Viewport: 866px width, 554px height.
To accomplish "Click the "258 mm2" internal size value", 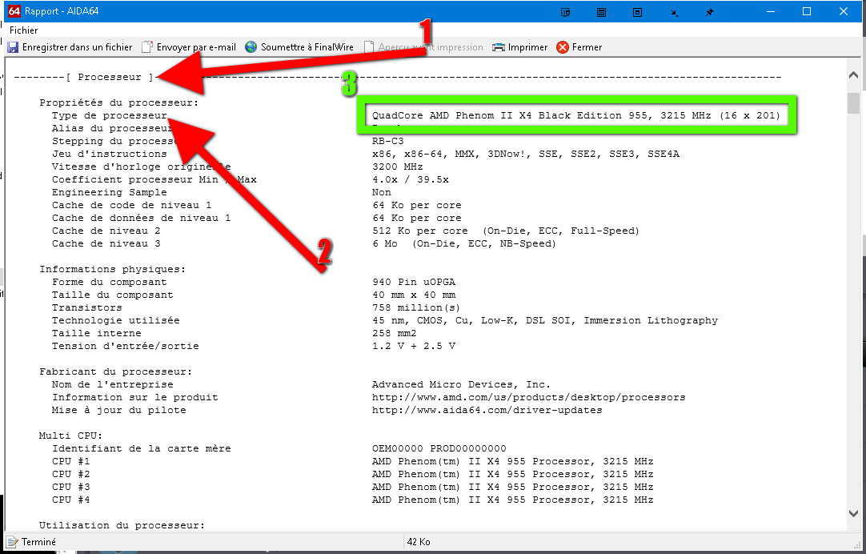I will pyautogui.click(x=395, y=334).
